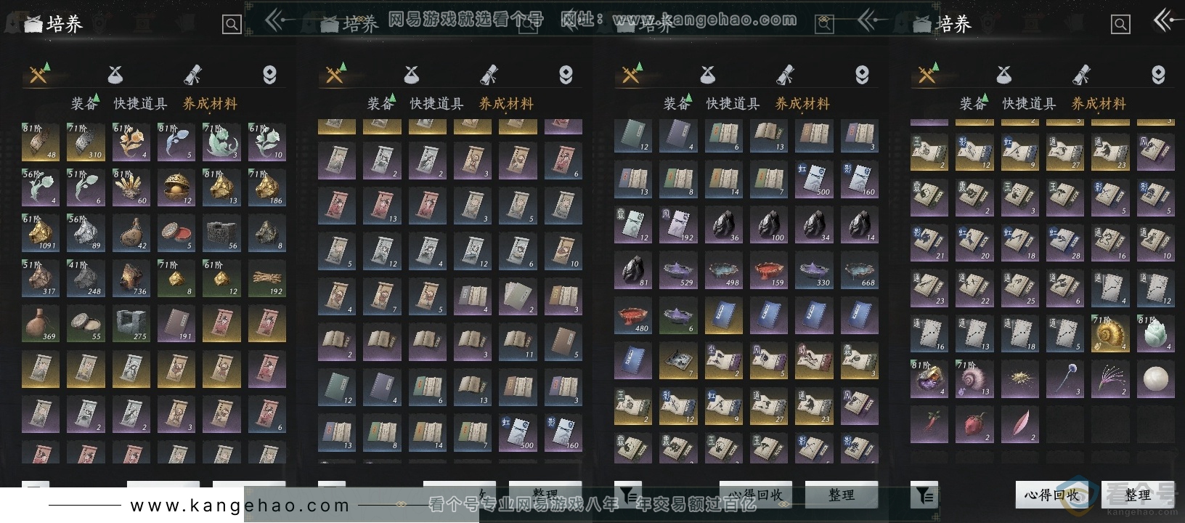Choose the red chili pepper item
The image size is (1185, 523).
tap(929, 424)
